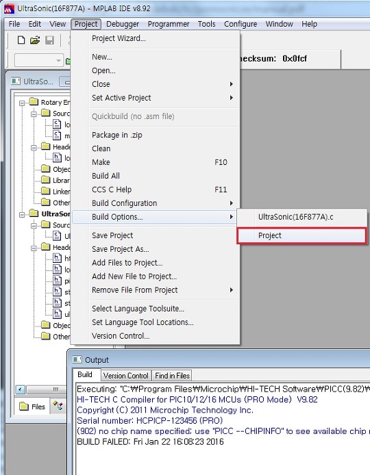Click left arrow of project tree scrollbar
370x475 pixels.
21,389
